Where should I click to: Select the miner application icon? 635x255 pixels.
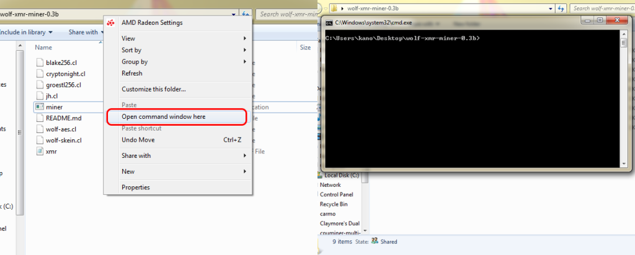(x=39, y=107)
